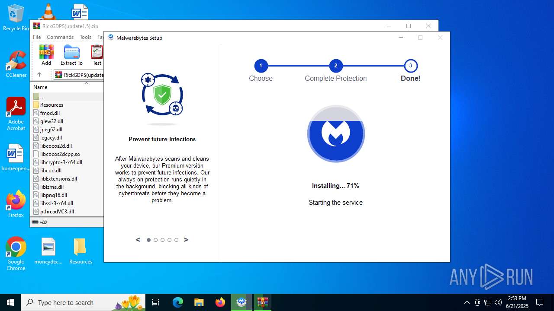Select the Resources folder in WinRAR list
Image resolution: width=554 pixels, height=311 pixels.
point(52,105)
